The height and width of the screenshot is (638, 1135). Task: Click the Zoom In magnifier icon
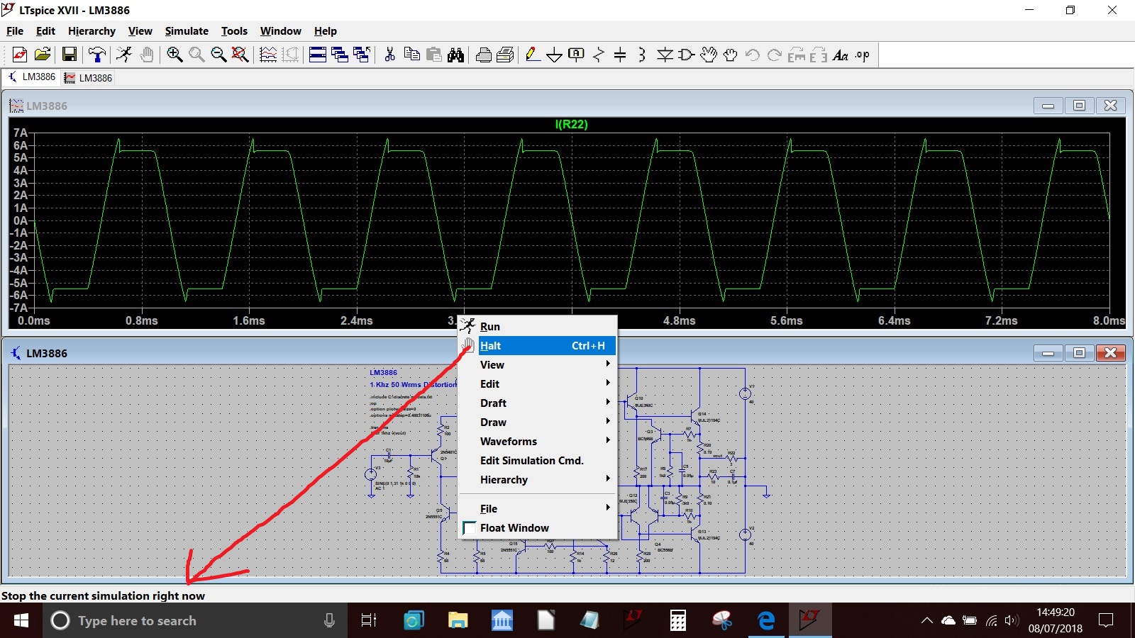175,55
